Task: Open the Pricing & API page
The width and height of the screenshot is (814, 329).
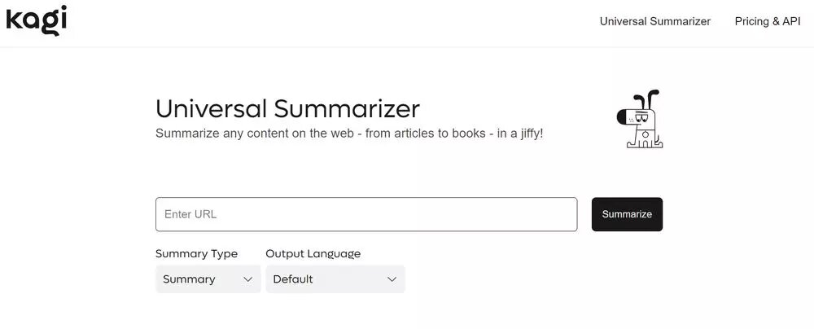Action: coord(767,21)
